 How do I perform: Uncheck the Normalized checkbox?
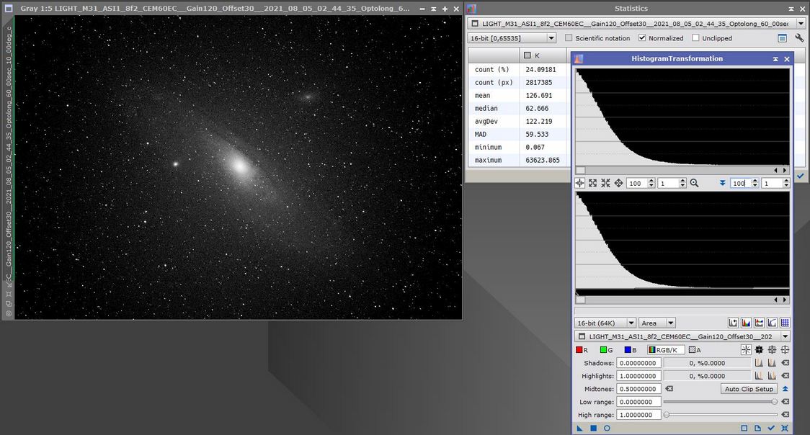coord(642,38)
